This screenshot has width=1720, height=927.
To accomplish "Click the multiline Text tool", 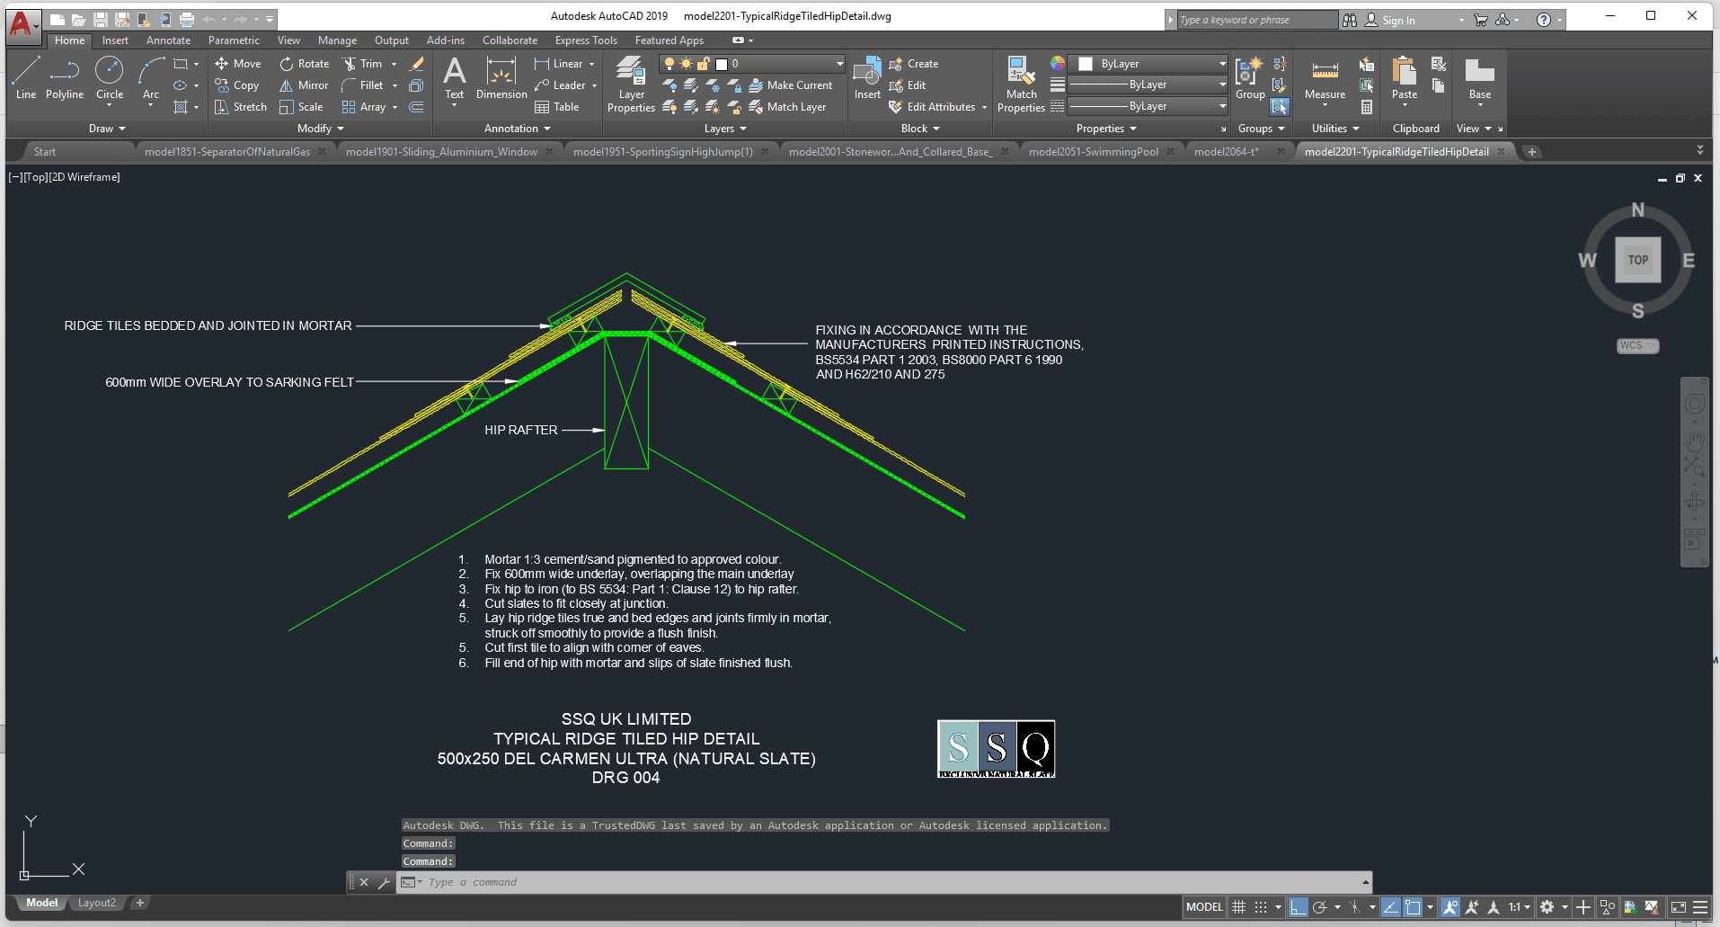I will point(455,79).
